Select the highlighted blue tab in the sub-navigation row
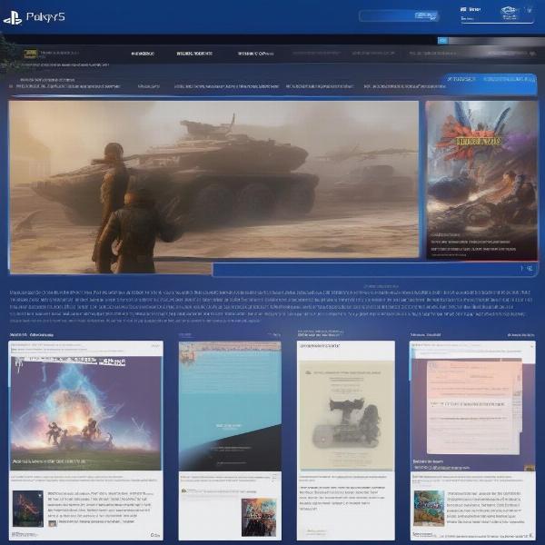The image size is (545, 545). point(490,83)
